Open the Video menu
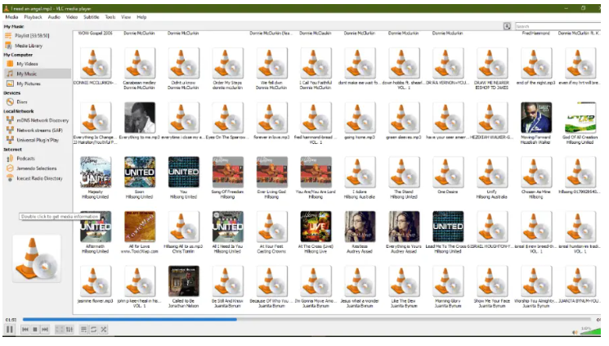Viewport: 609px width, 346px height. (72, 17)
